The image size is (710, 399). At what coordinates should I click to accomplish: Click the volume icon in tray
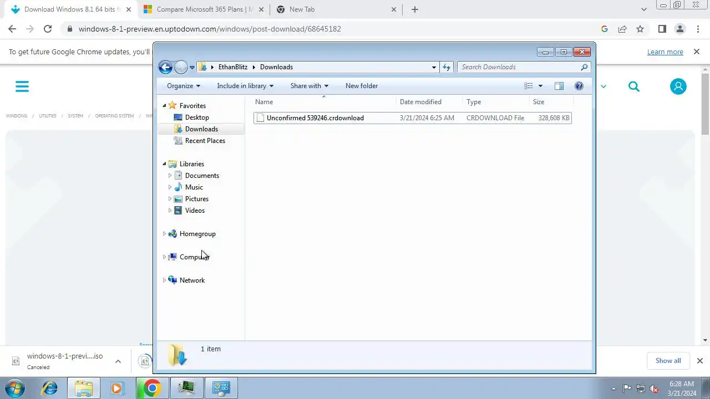tap(655, 388)
